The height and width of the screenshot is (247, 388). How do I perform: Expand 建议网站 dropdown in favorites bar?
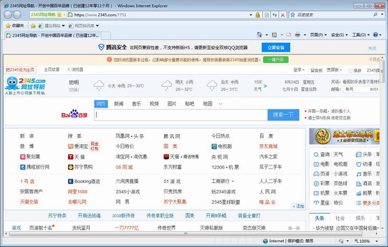click(x=63, y=25)
